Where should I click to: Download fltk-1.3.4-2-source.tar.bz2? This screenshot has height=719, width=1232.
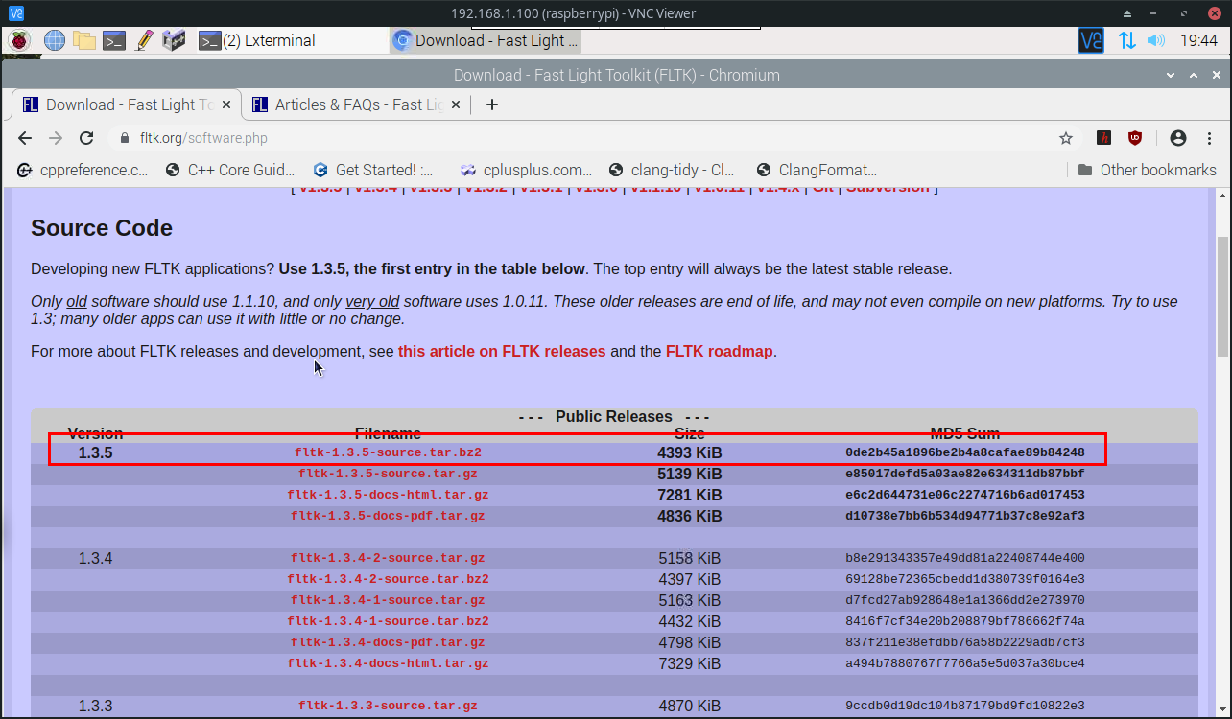(x=388, y=579)
